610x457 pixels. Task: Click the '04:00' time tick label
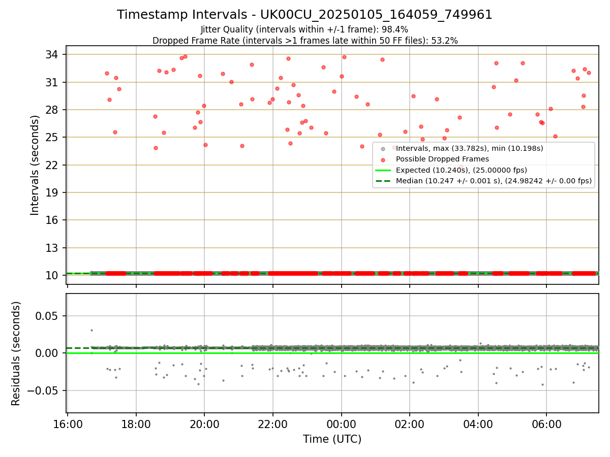[478, 424]
